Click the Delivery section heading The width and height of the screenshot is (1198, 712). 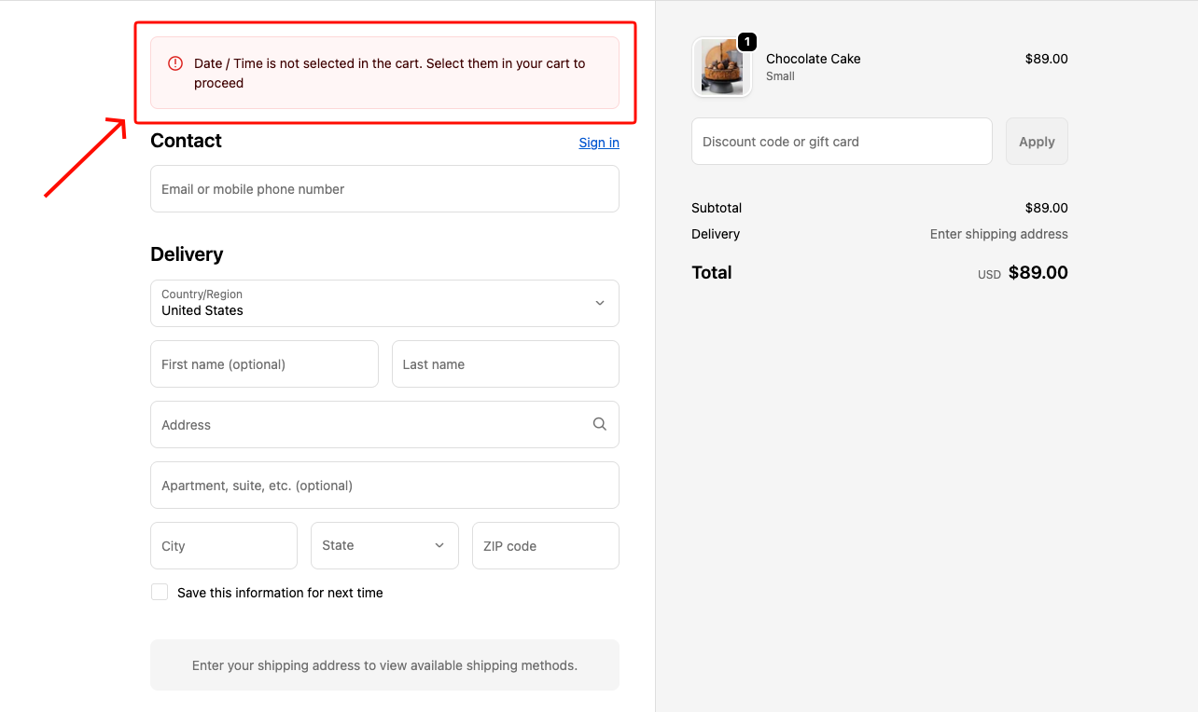[187, 254]
